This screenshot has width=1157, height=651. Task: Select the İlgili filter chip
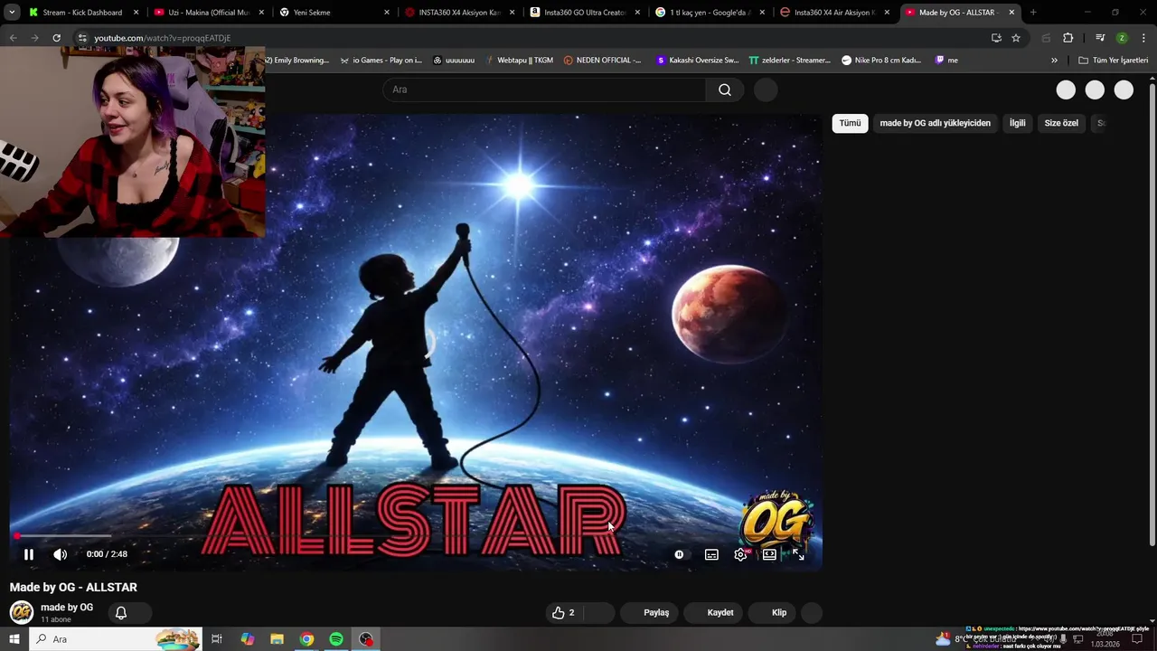[x=1018, y=123]
